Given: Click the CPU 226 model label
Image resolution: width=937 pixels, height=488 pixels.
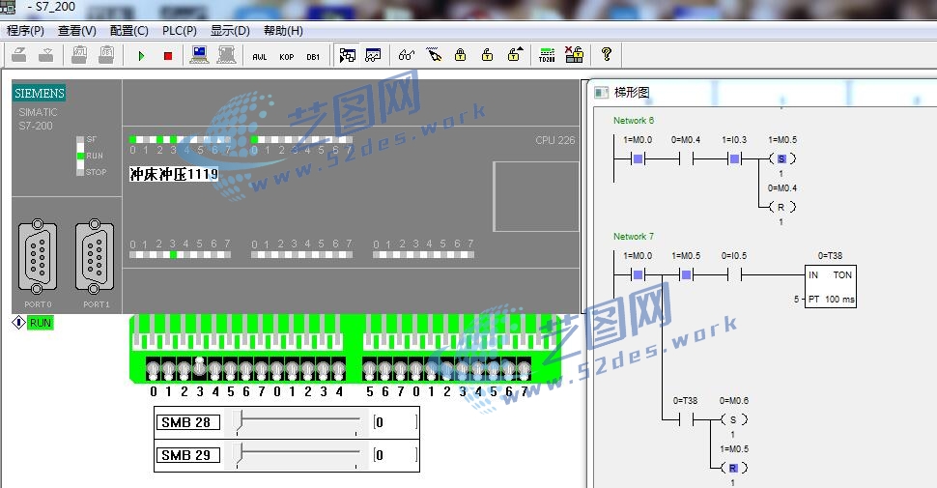Looking at the screenshot, I should (x=555, y=140).
